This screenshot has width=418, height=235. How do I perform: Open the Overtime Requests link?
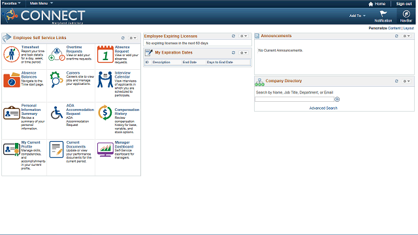(x=74, y=49)
